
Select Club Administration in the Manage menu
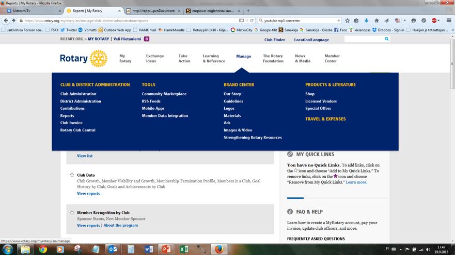[78, 94]
